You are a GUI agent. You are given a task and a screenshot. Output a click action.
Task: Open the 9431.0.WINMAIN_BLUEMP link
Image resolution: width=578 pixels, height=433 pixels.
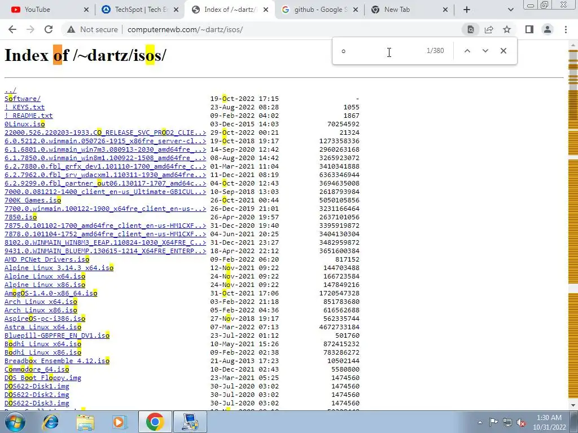106,251
